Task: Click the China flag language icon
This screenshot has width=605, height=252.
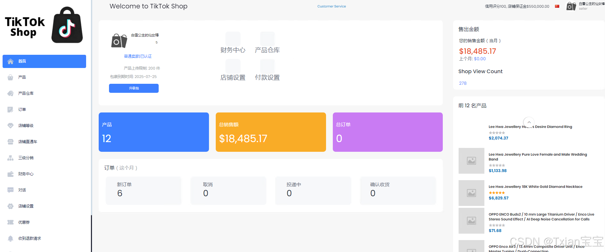Action: 557,6
